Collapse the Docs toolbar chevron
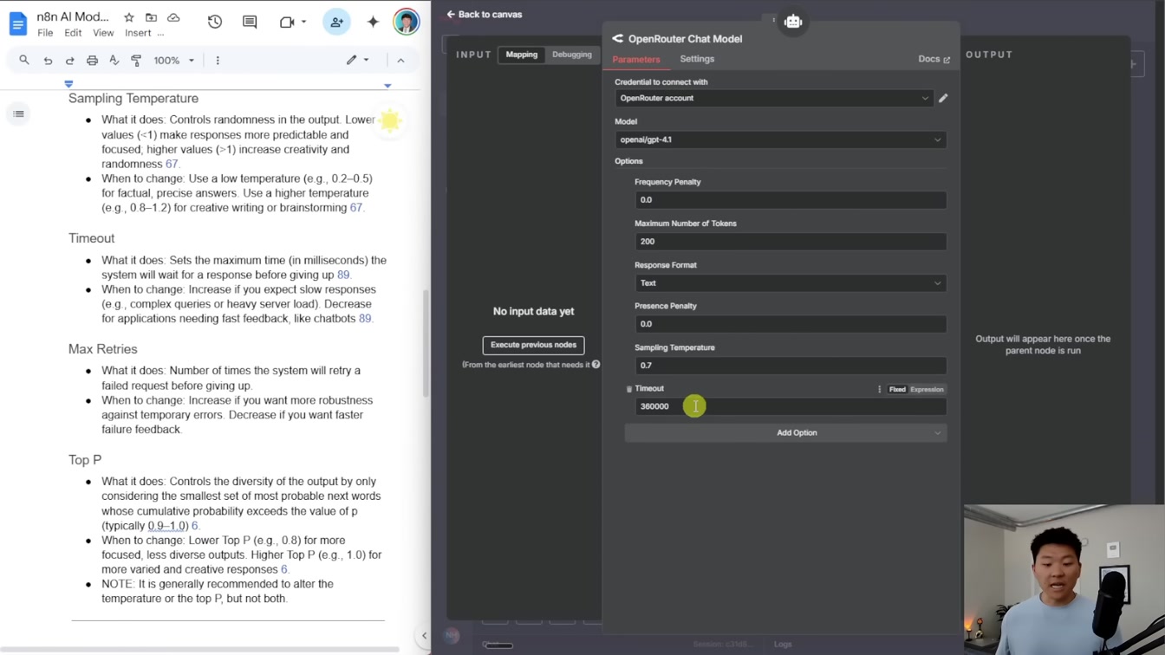 [400, 61]
